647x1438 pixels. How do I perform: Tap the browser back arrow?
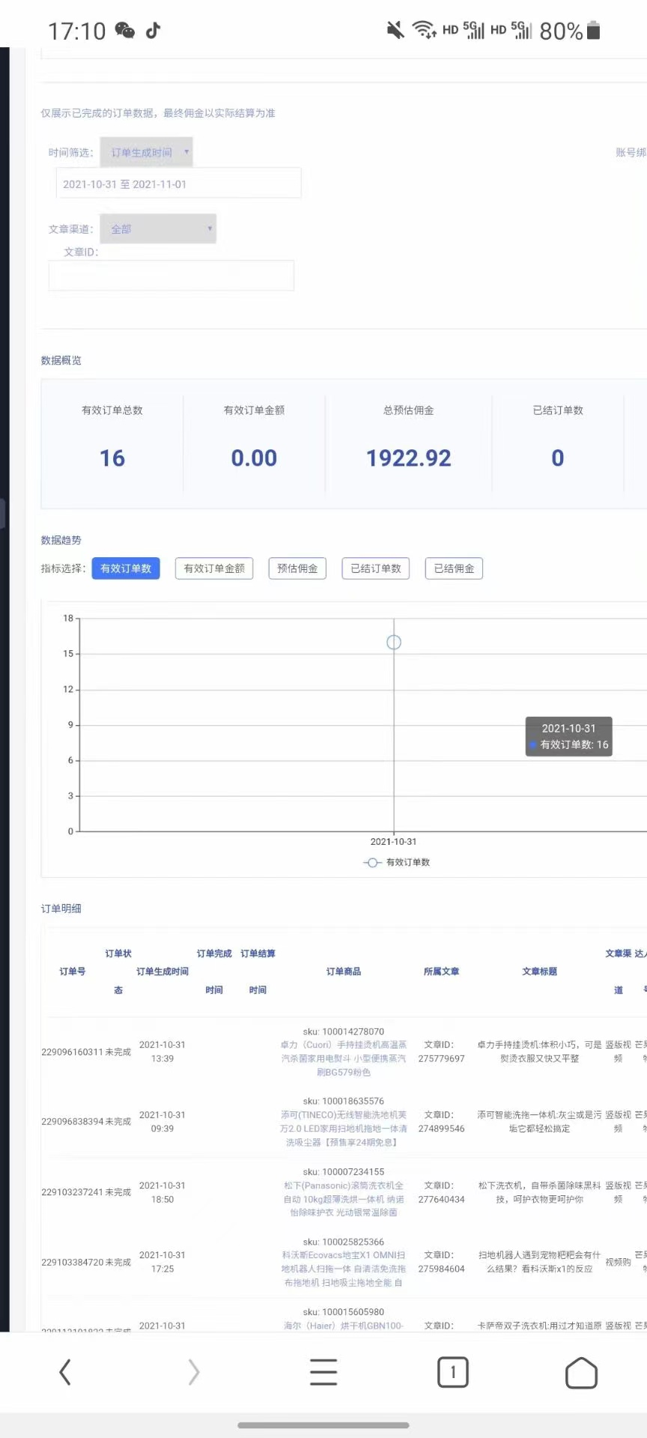tap(65, 1372)
